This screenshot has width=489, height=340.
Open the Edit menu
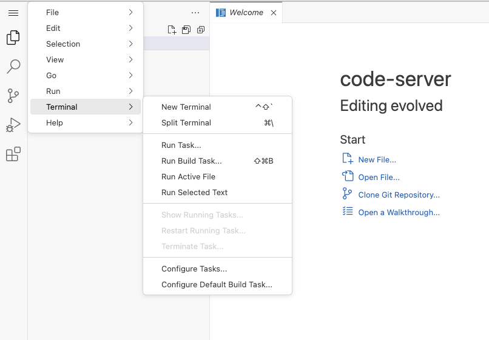[x=86, y=28]
